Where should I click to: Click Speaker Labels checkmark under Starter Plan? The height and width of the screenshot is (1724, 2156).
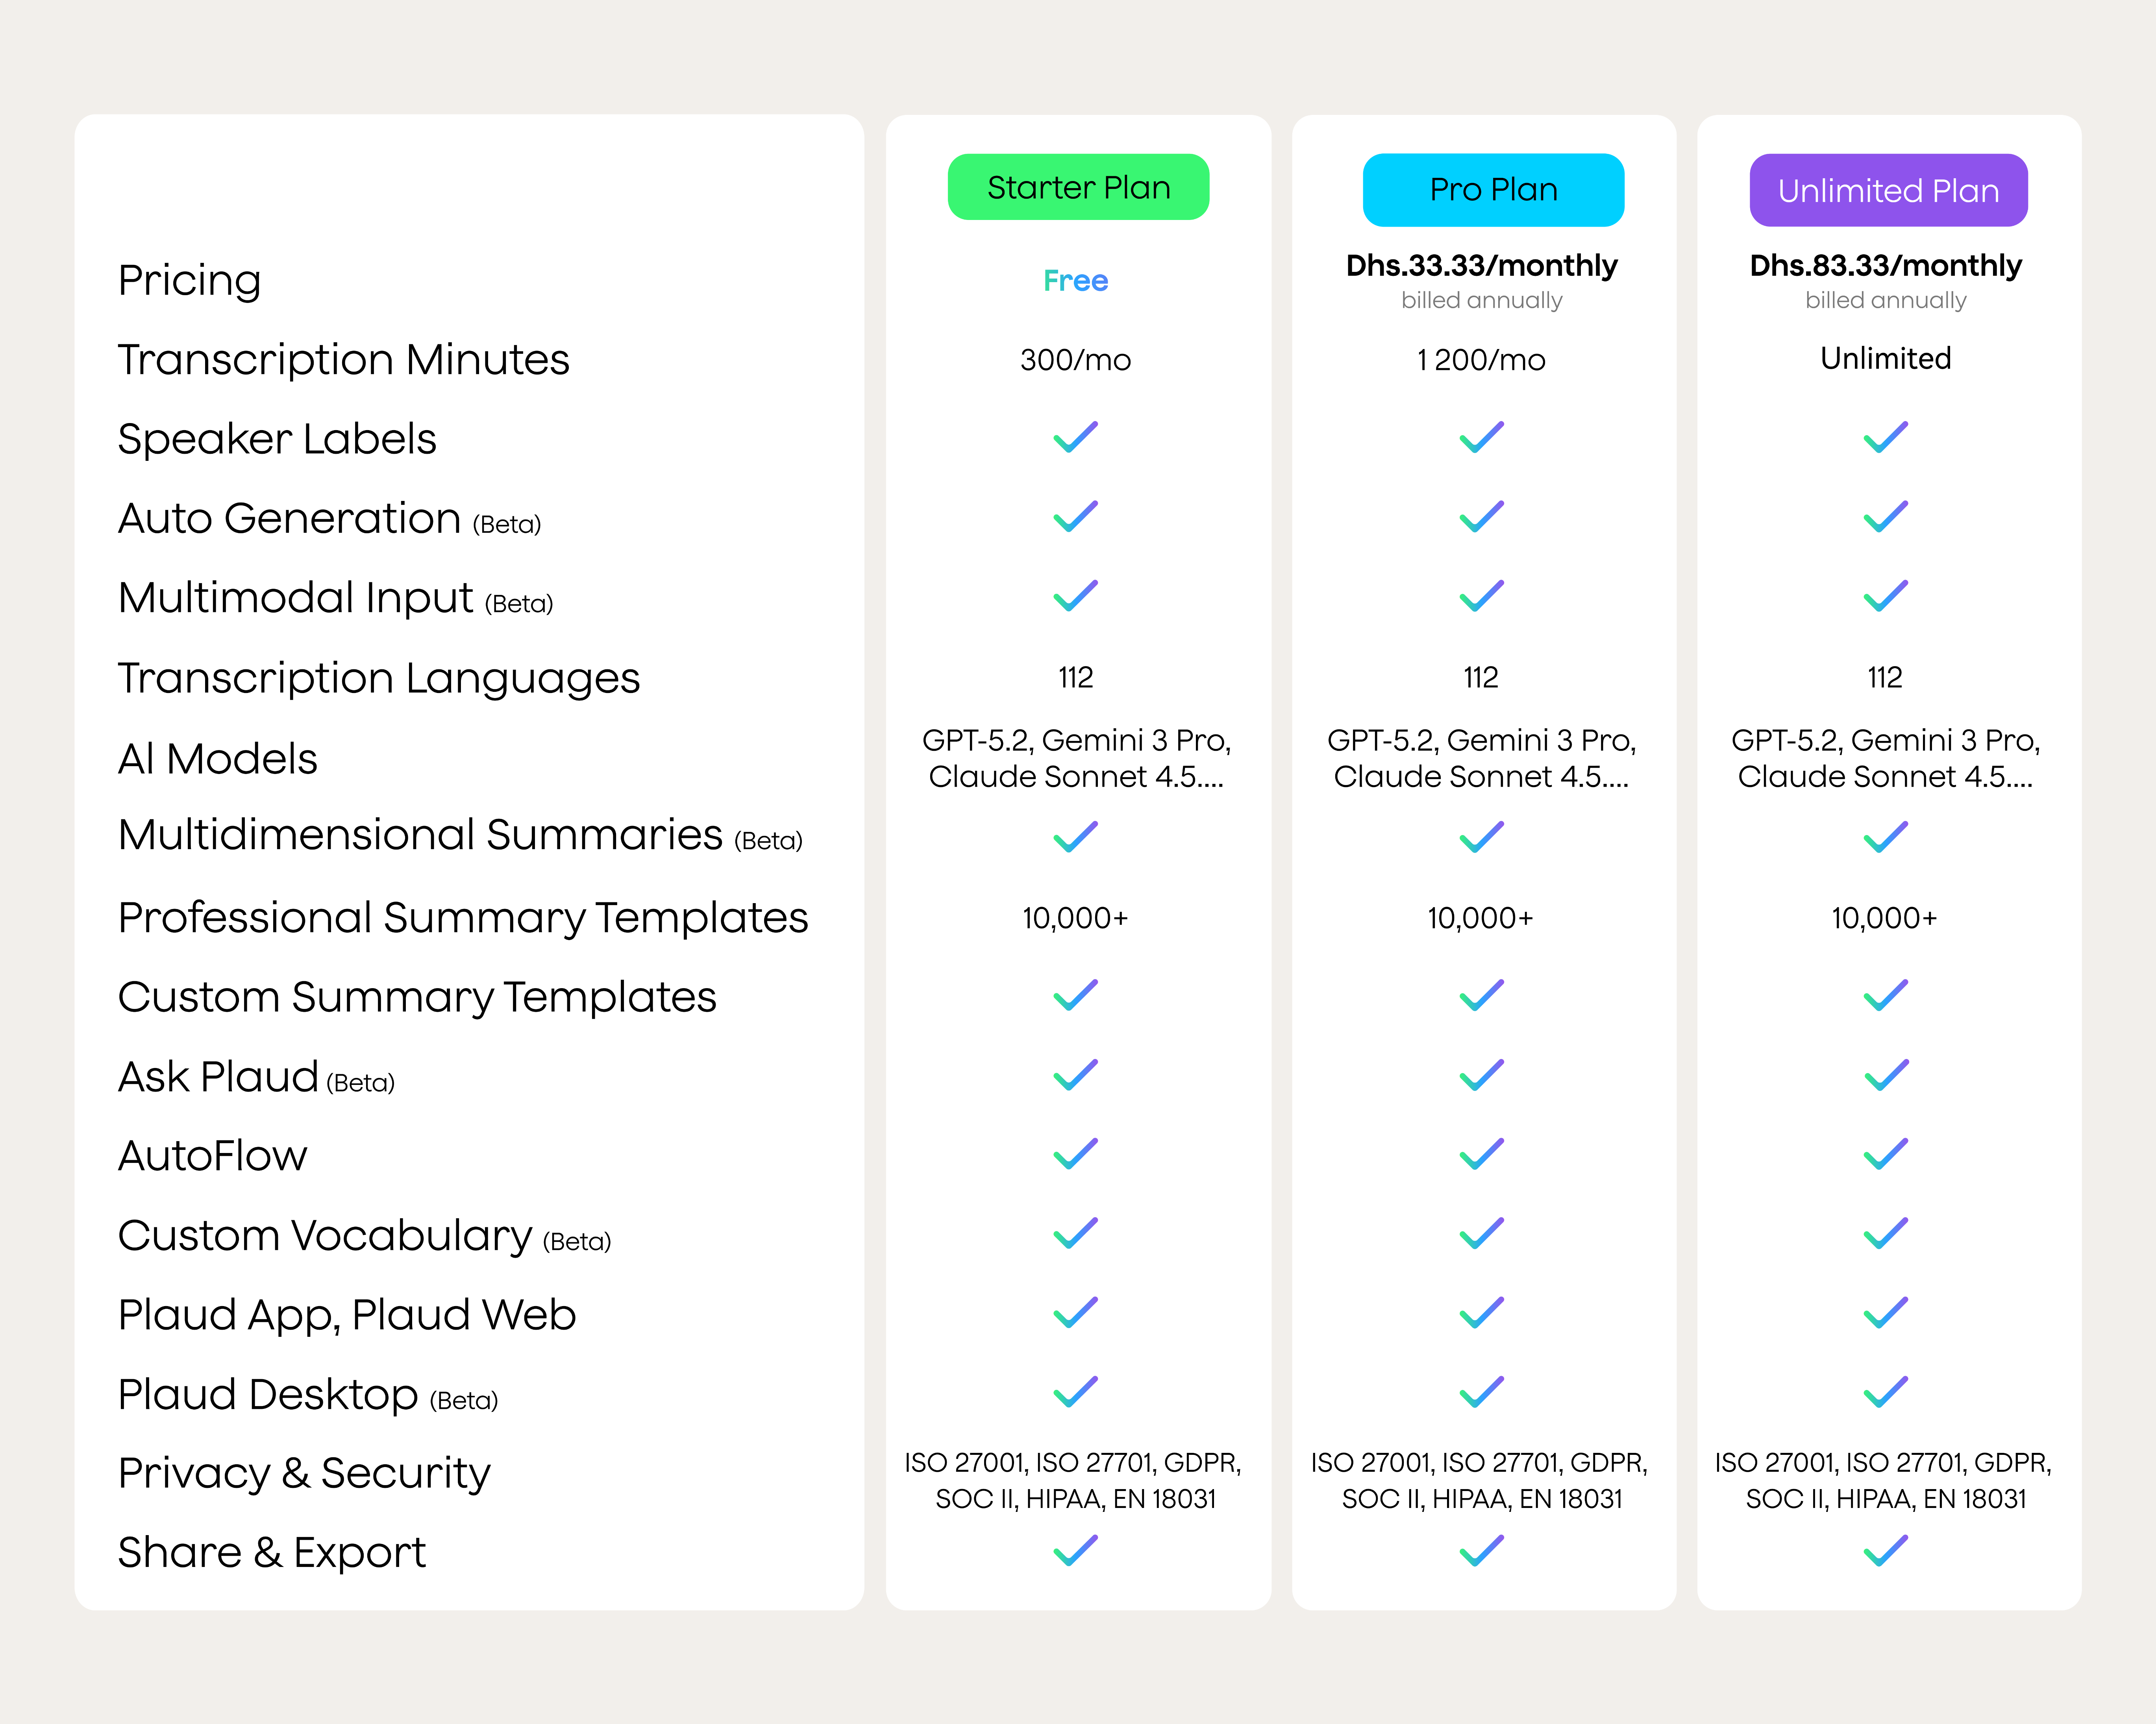coord(1075,437)
